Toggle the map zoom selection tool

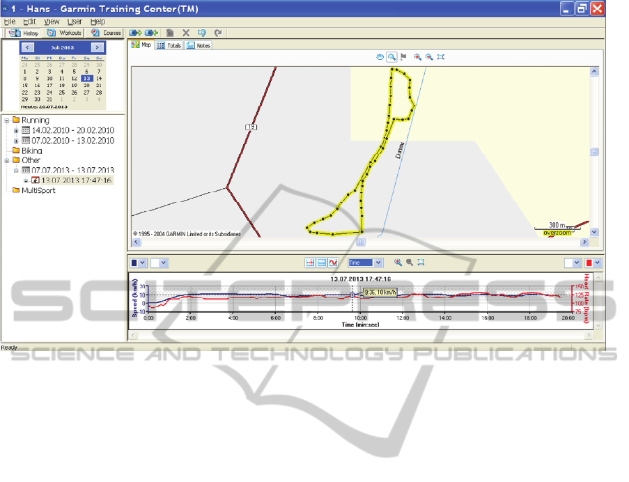(391, 57)
